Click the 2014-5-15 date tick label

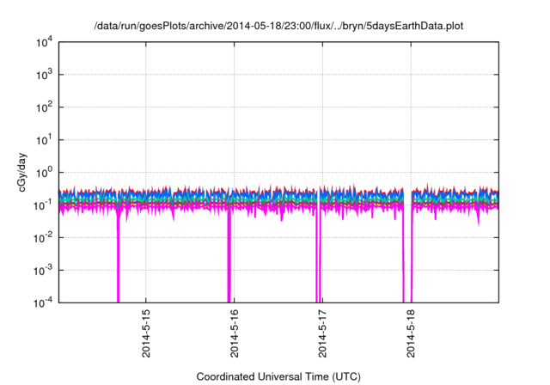146,333
